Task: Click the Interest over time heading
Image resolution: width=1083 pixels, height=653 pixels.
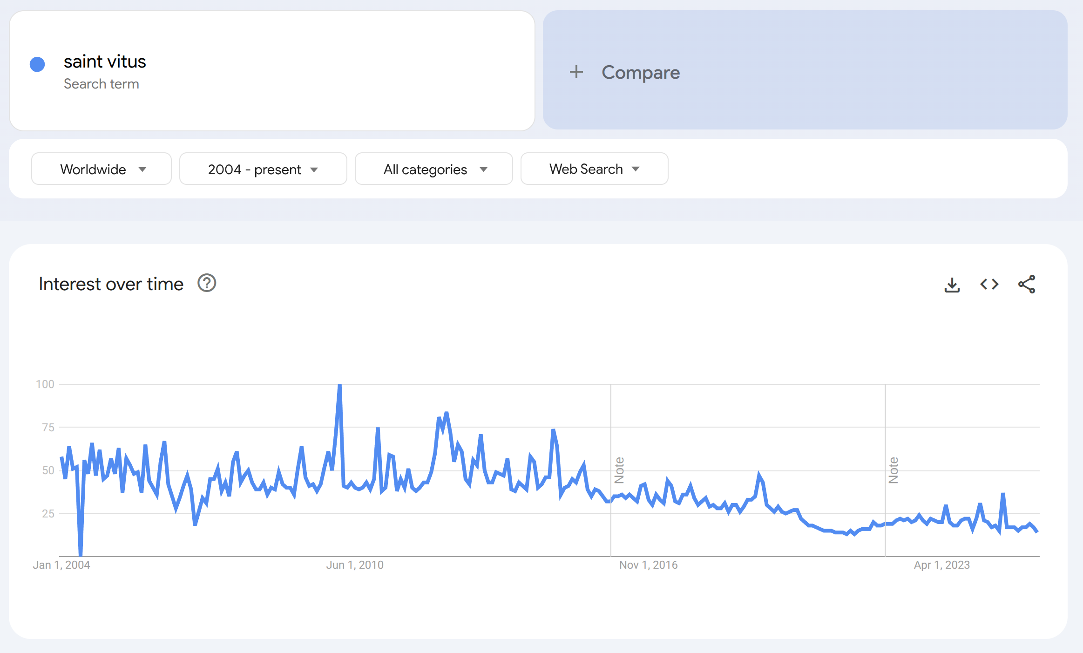Action: tap(111, 284)
